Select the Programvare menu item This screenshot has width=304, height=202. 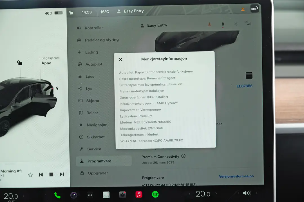(x=104, y=161)
